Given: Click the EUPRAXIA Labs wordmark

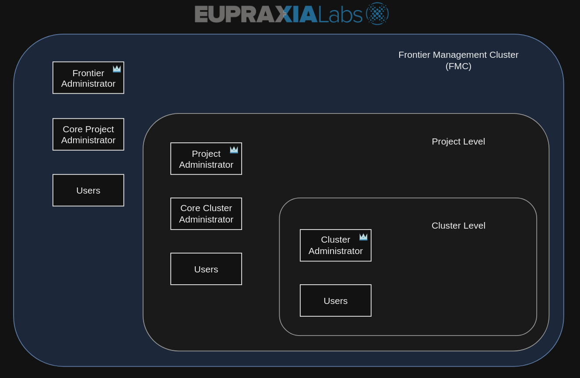Looking at the screenshot, I should 279,14.
